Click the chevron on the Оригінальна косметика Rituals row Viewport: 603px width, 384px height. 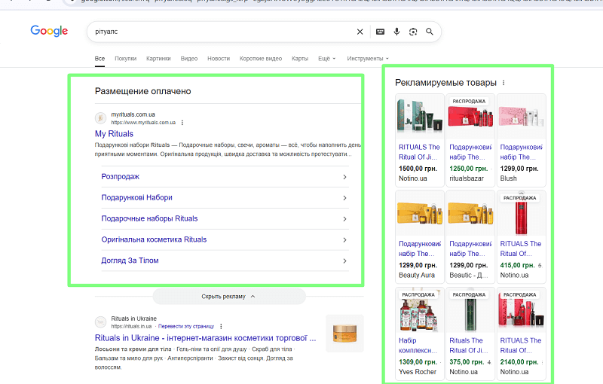[x=344, y=240]
